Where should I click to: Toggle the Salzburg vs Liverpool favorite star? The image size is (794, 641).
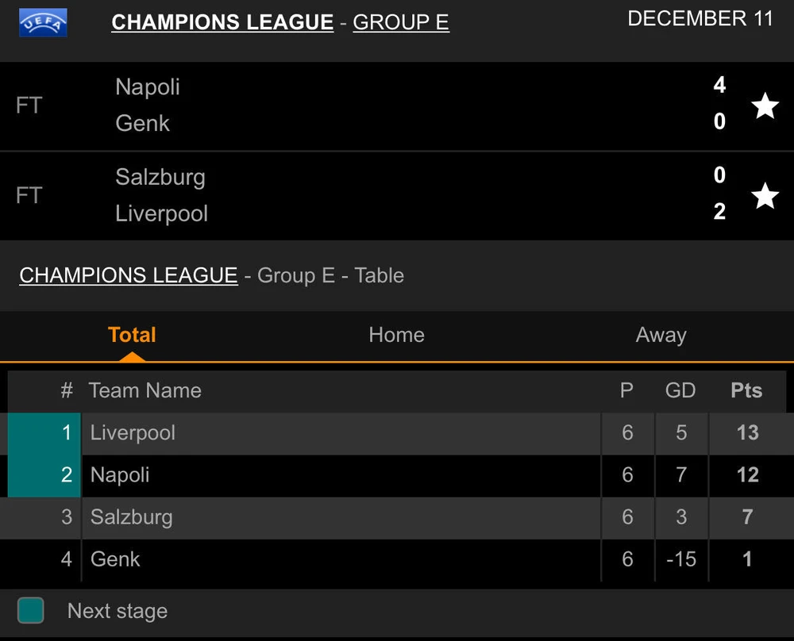[765, 195]
